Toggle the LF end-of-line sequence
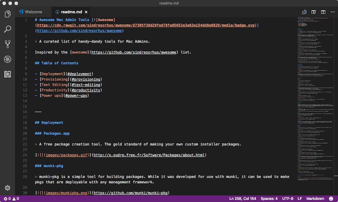Viewport: 338px width, 202px height. [300, 199]
